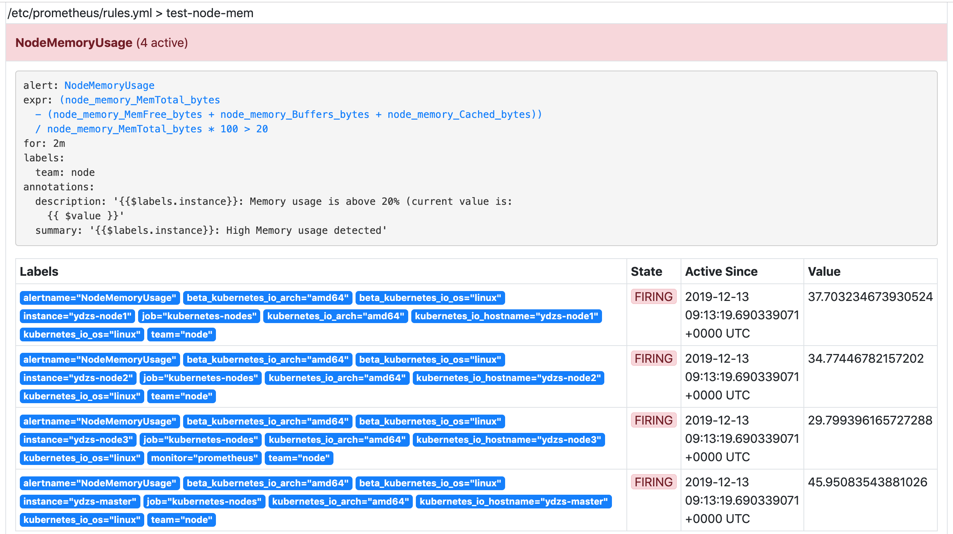Image resolution: width=953 pixels, height=534 pixels.
Task: Click the State column header
Action: [646, 272]
